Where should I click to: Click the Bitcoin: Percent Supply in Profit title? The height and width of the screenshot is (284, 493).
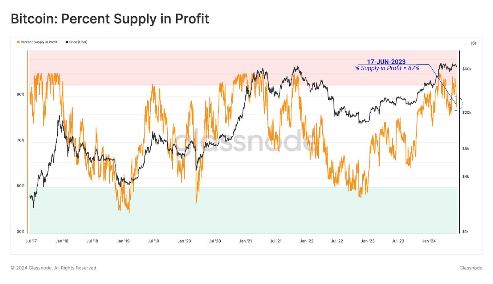pos(110,19)
